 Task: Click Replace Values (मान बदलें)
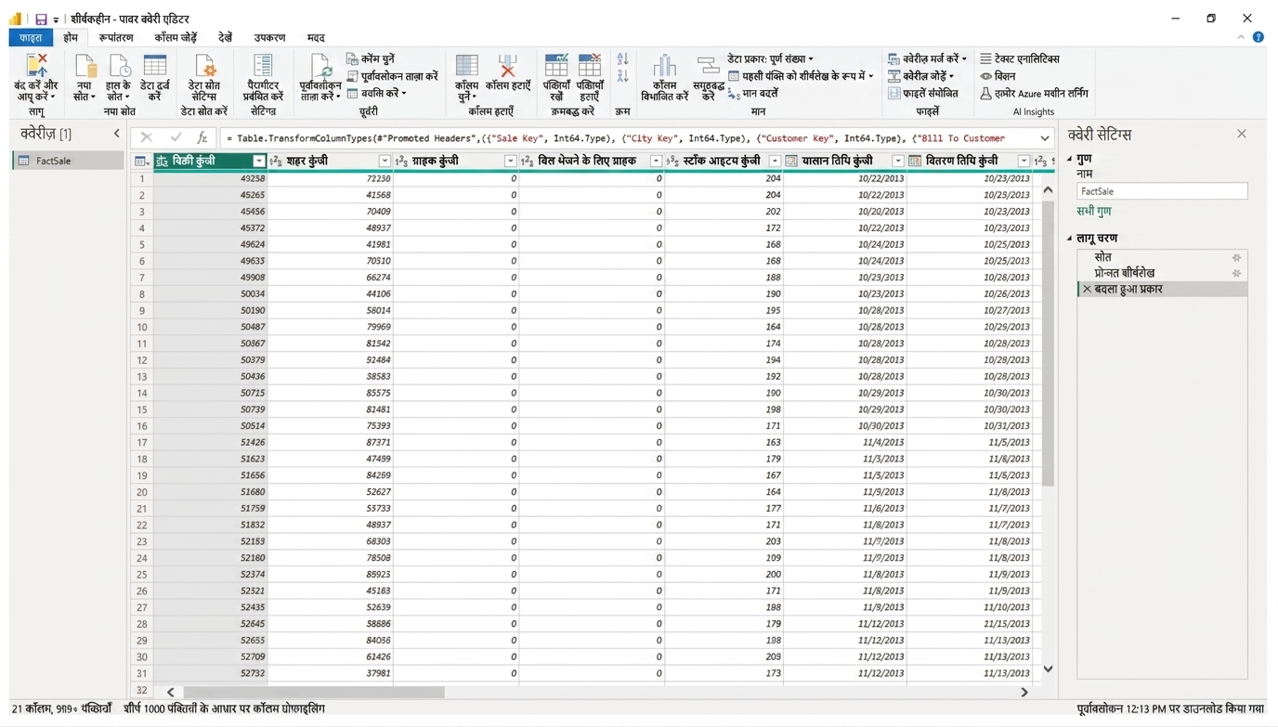click(753, 93)
